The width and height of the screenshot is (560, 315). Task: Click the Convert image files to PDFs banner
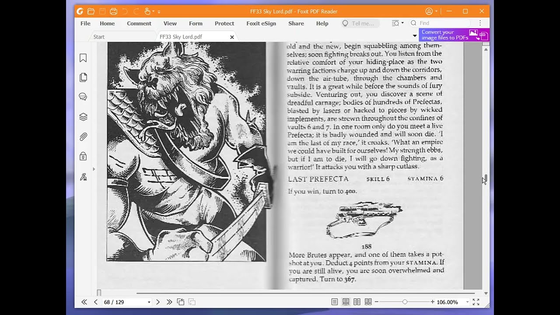click(454, 35)
